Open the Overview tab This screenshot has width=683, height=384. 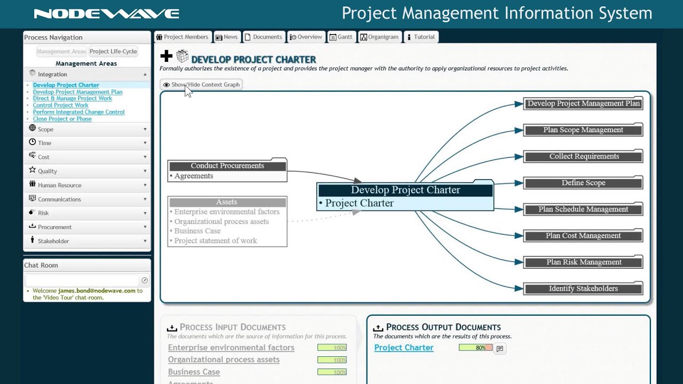click(306, 37)
